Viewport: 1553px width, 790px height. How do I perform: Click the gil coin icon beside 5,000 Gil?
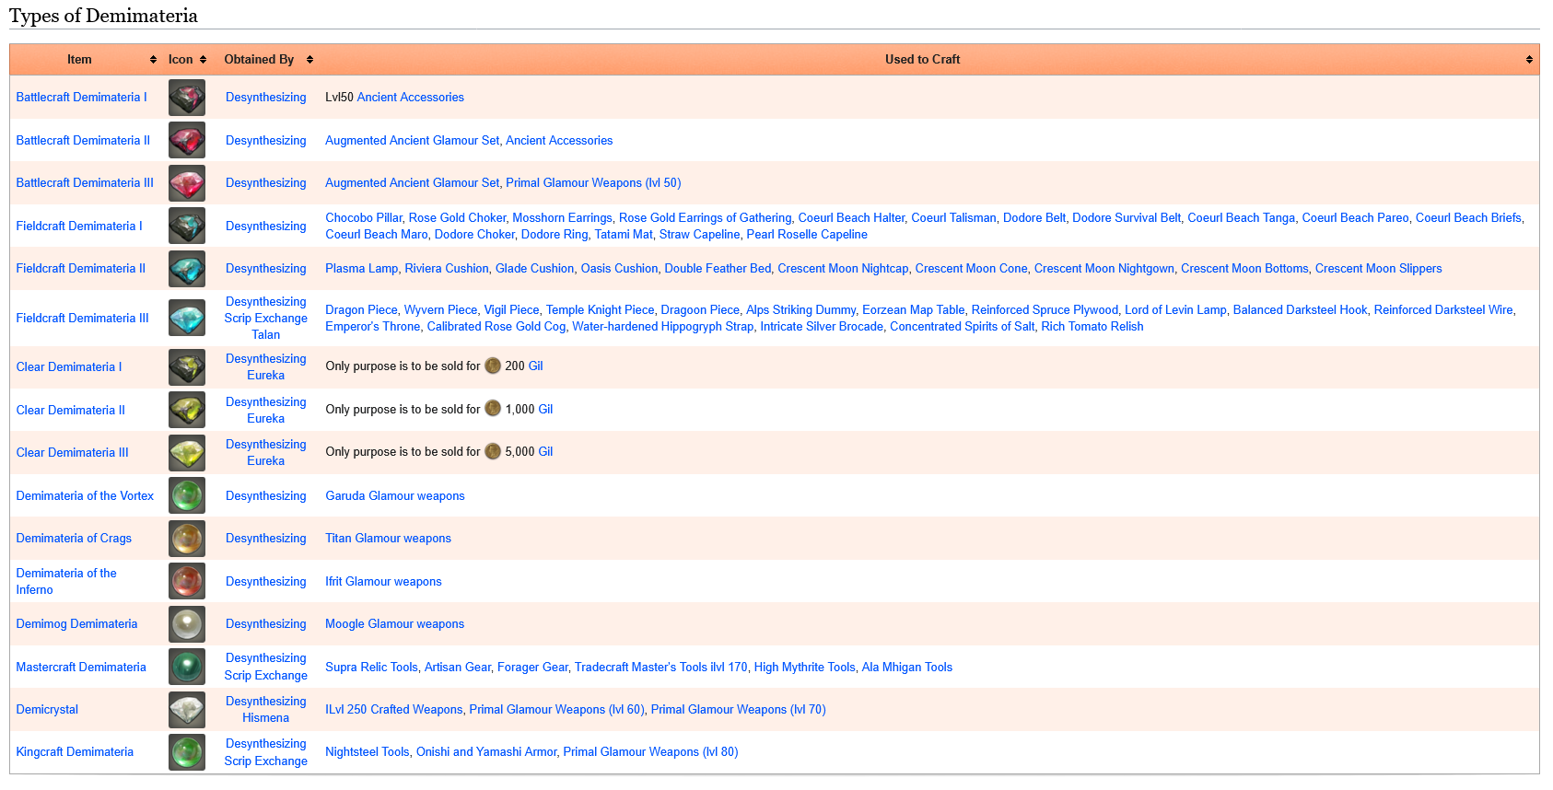coord(493,451)
